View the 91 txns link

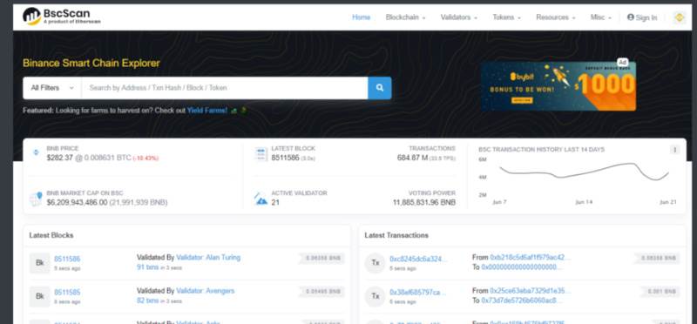147,267
